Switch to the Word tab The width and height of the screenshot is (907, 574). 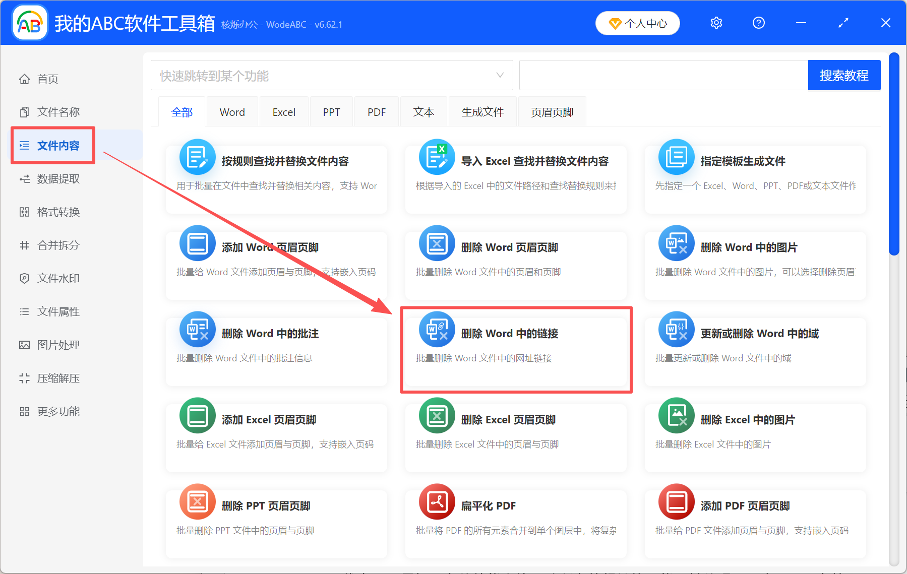click(x=232, y=111)
